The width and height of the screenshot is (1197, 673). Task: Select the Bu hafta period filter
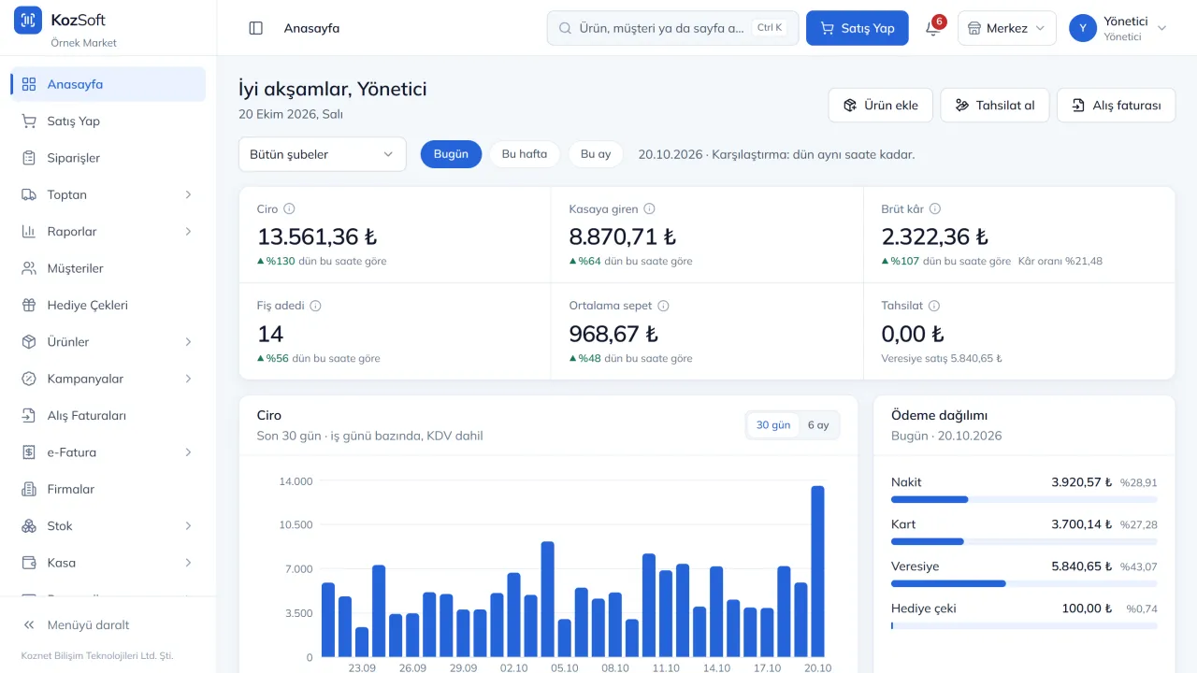click(x=525, y=154)
